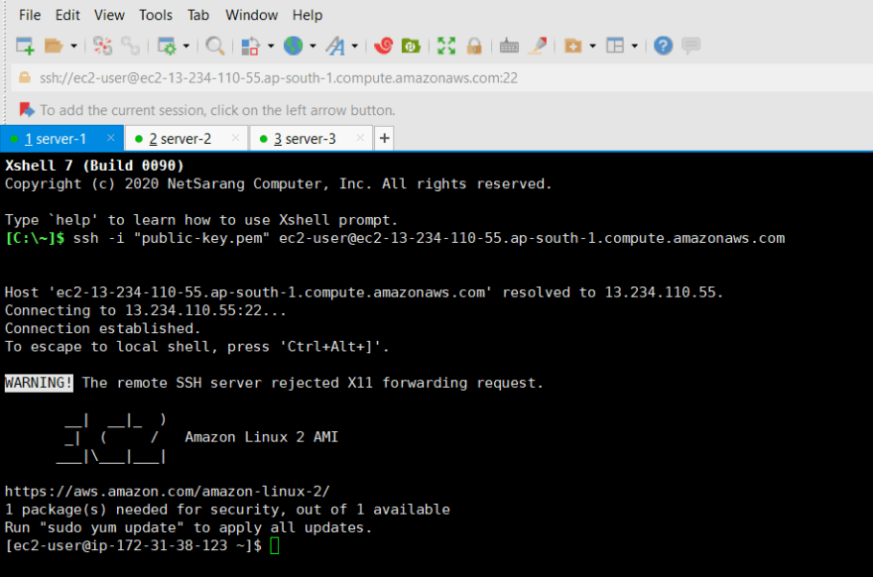Click the Layout panes icon
This screenshot has height=577, width=873.
pos(615,46)
